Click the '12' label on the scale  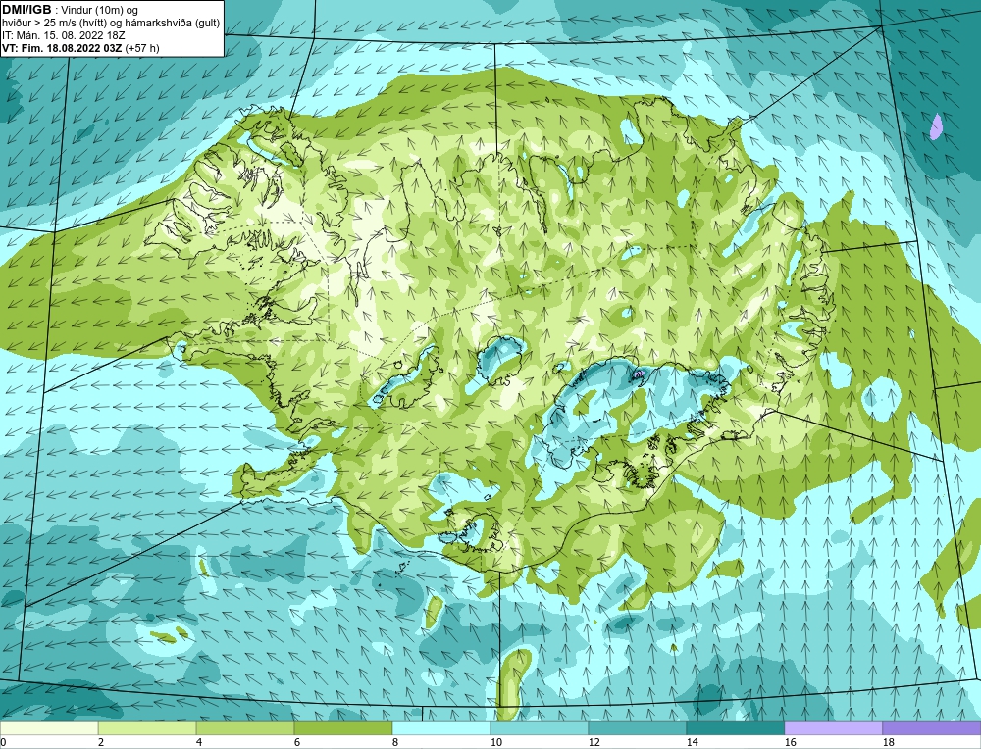click(x=594, y=743)
